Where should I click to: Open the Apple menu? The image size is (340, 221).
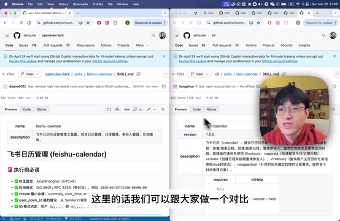(6, 4)
